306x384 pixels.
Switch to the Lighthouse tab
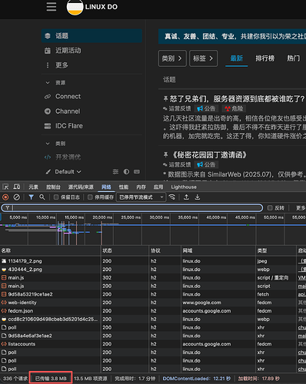pyautogui.click(x=184, y=187)
